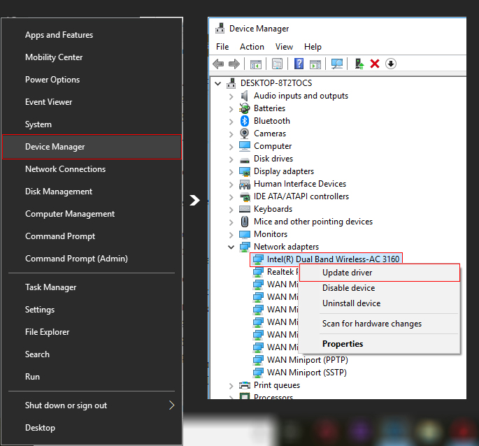This screenshot has height=446, width=479.
Task: Choose Update driver from context menu
Action: (380, 273)
